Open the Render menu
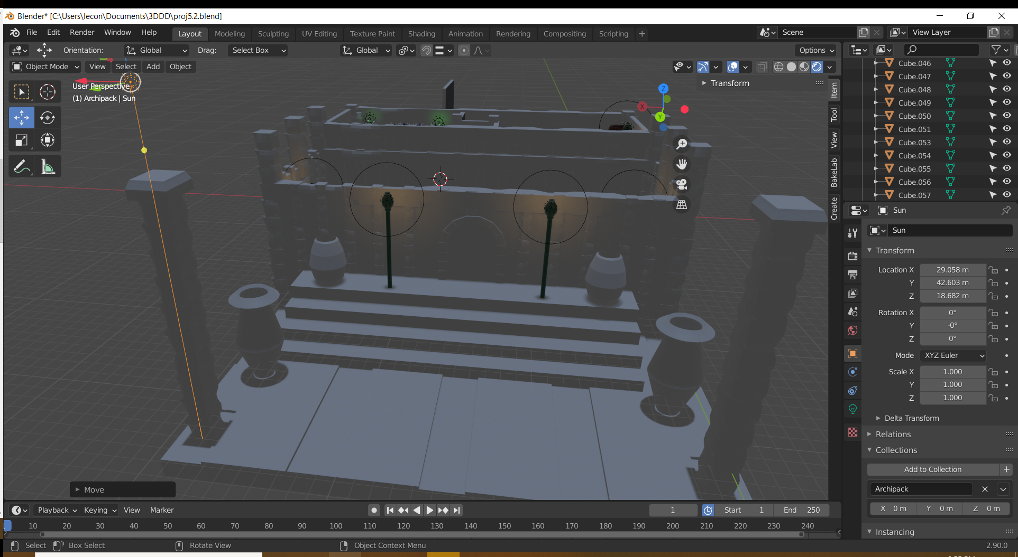 tap(82, 32)
